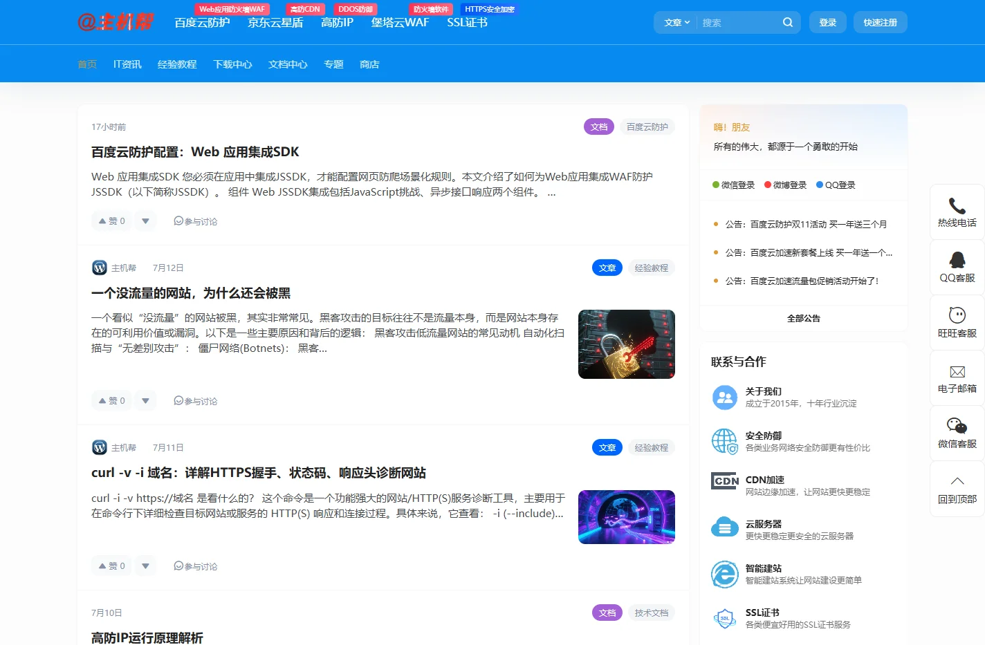Image resolution: width=985 pixels, height=645 pixels.
Task: Choose 微信登录 login option
Action: (733, 185)
